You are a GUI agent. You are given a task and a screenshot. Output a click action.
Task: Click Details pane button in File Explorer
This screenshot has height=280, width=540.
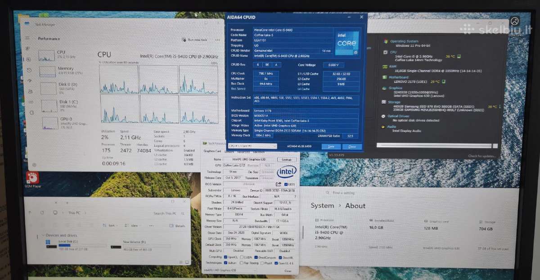pos(178,226)
